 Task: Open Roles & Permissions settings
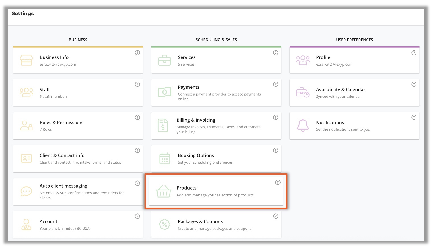[x=61, y=123]
